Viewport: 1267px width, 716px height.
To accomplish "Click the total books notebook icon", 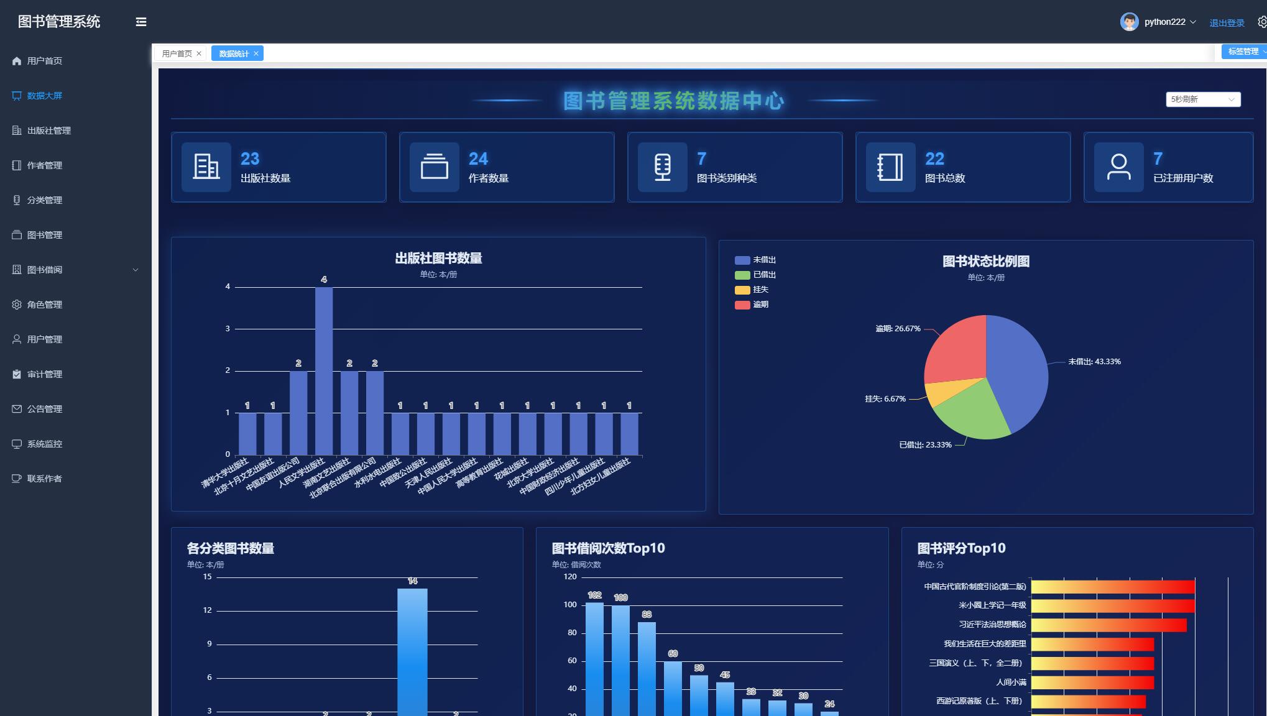I will [x=890, y=167].
